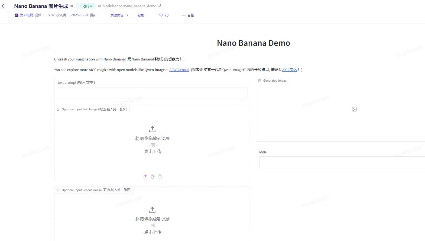425x241 pixels.
Task: Click the 复制 button
Action: pyautogui.click(x=141, y=15)
